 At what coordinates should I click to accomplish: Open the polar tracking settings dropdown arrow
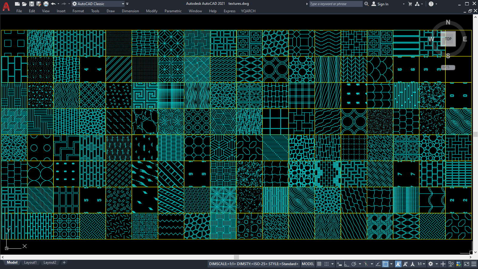tap(360, 264)
